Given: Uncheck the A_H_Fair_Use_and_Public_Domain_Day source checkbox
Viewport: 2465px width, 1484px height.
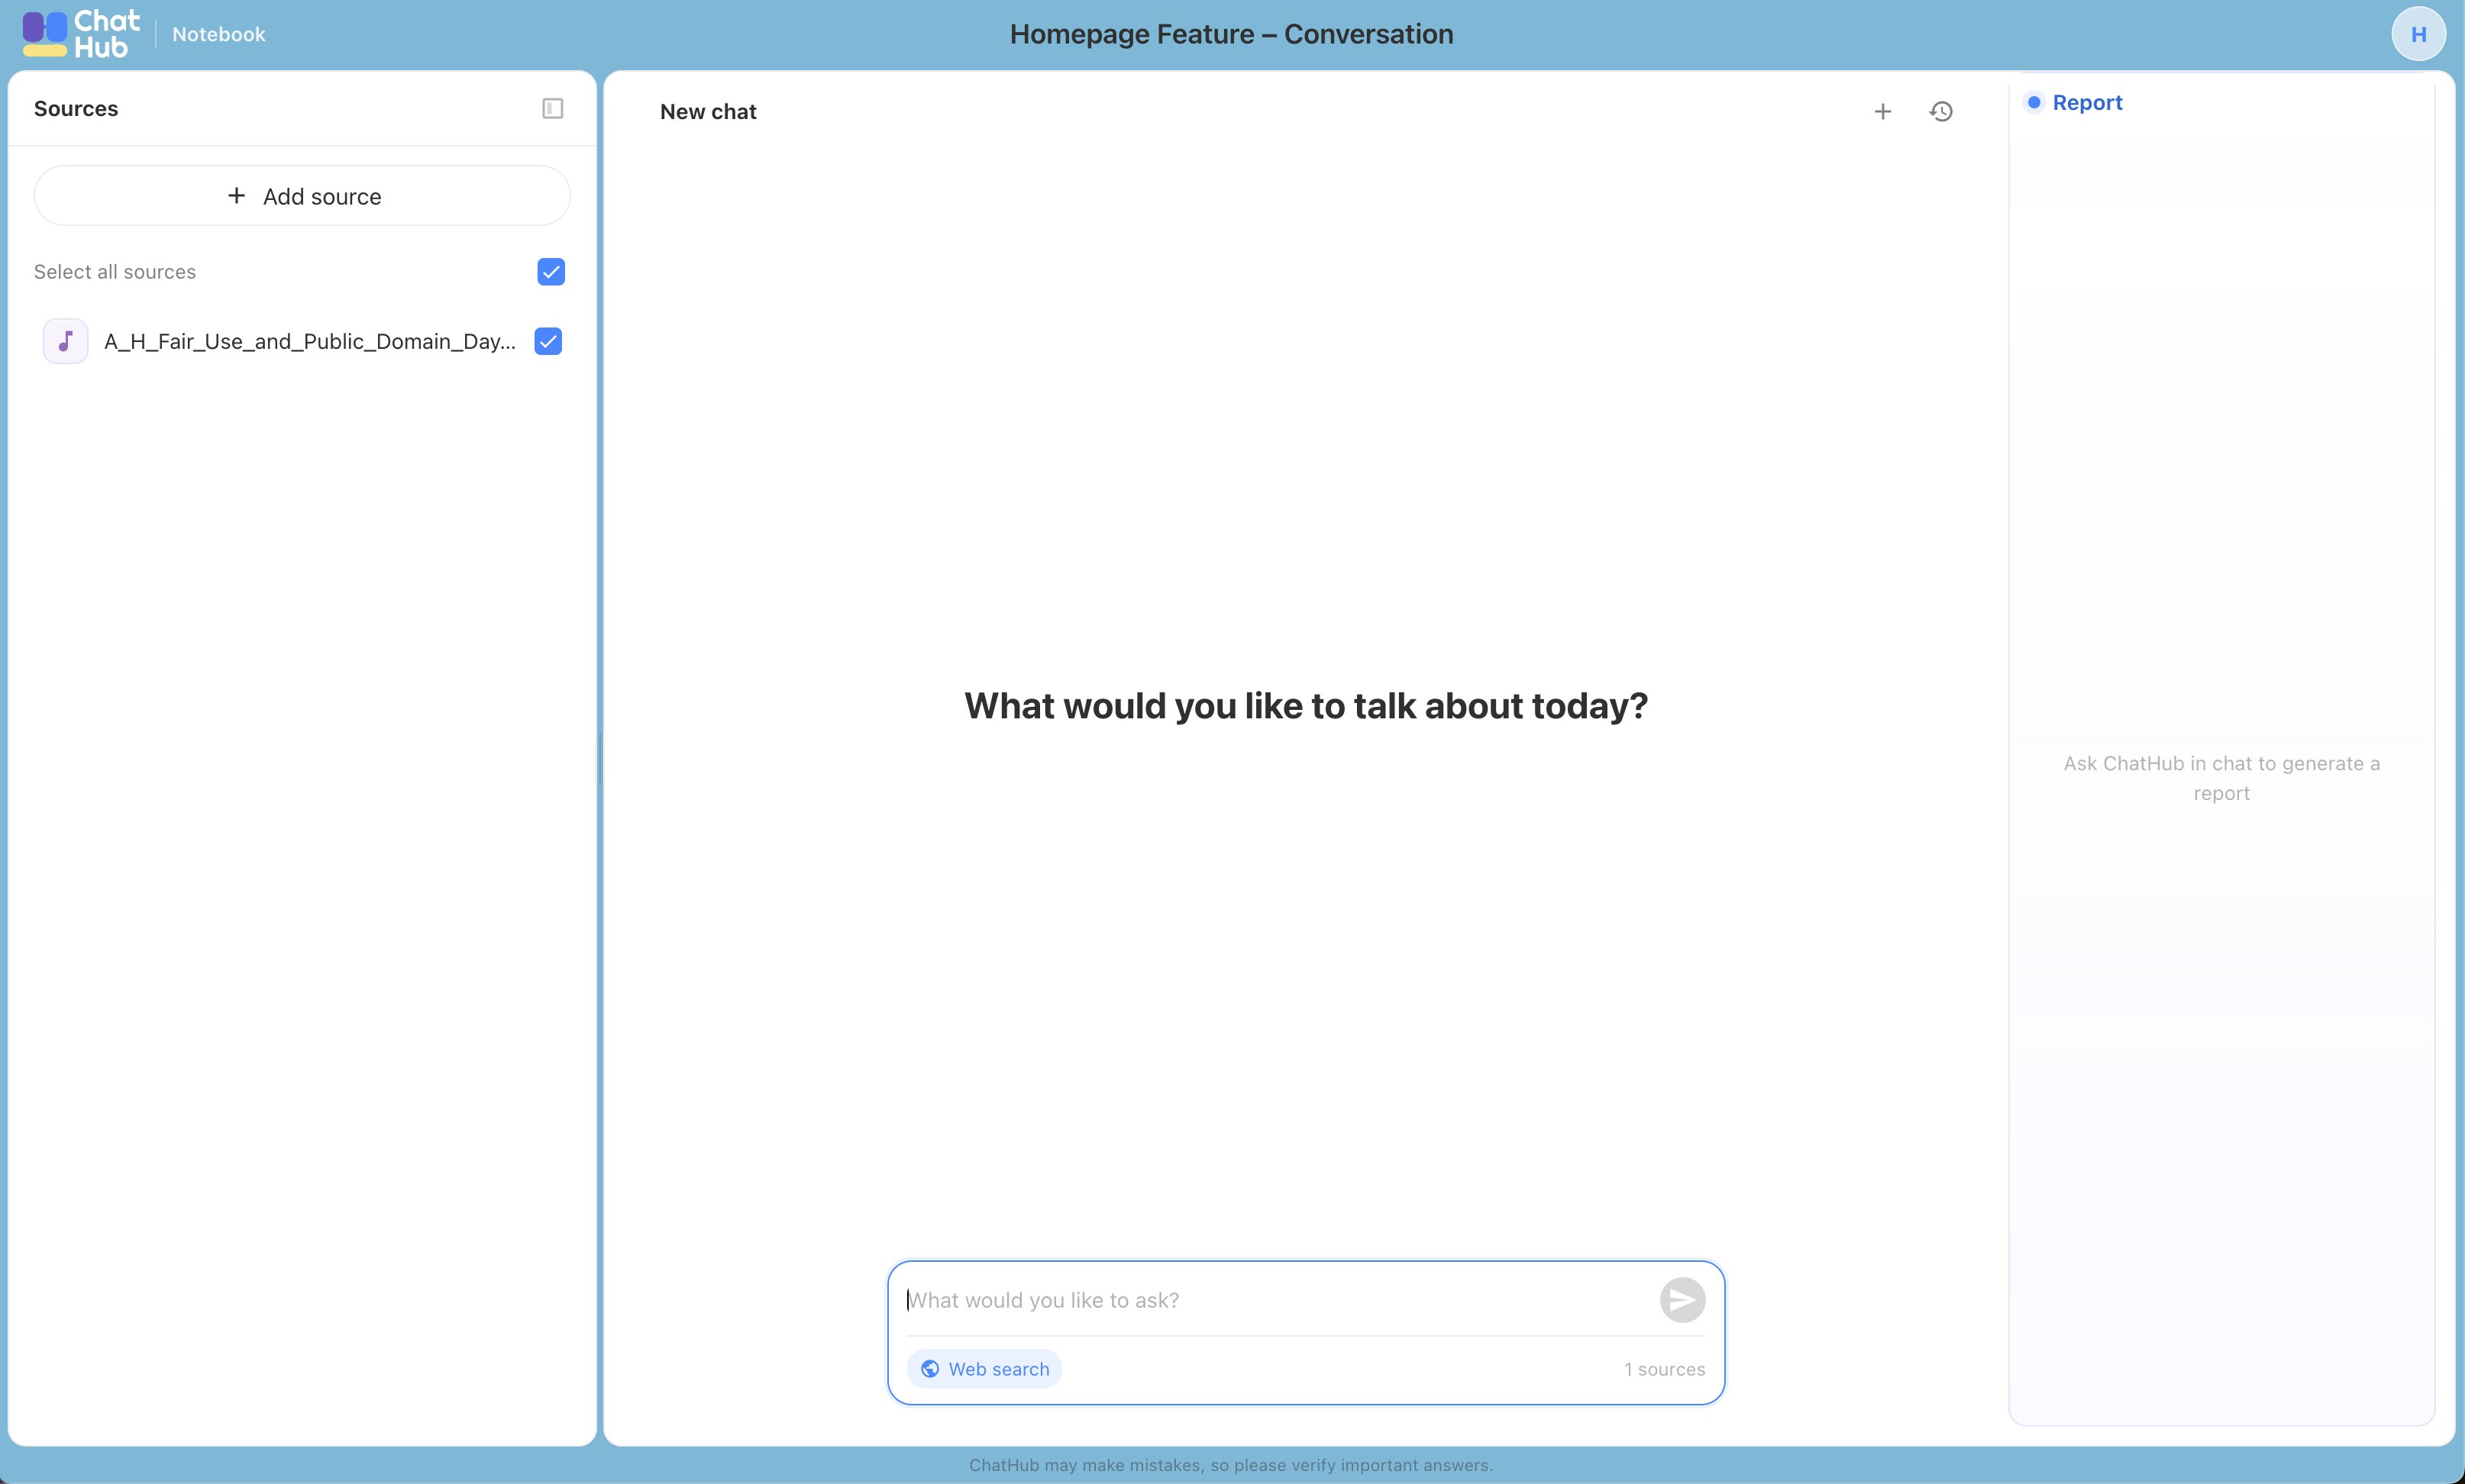Looking at the screenshot, I should (x=548, y=341).
